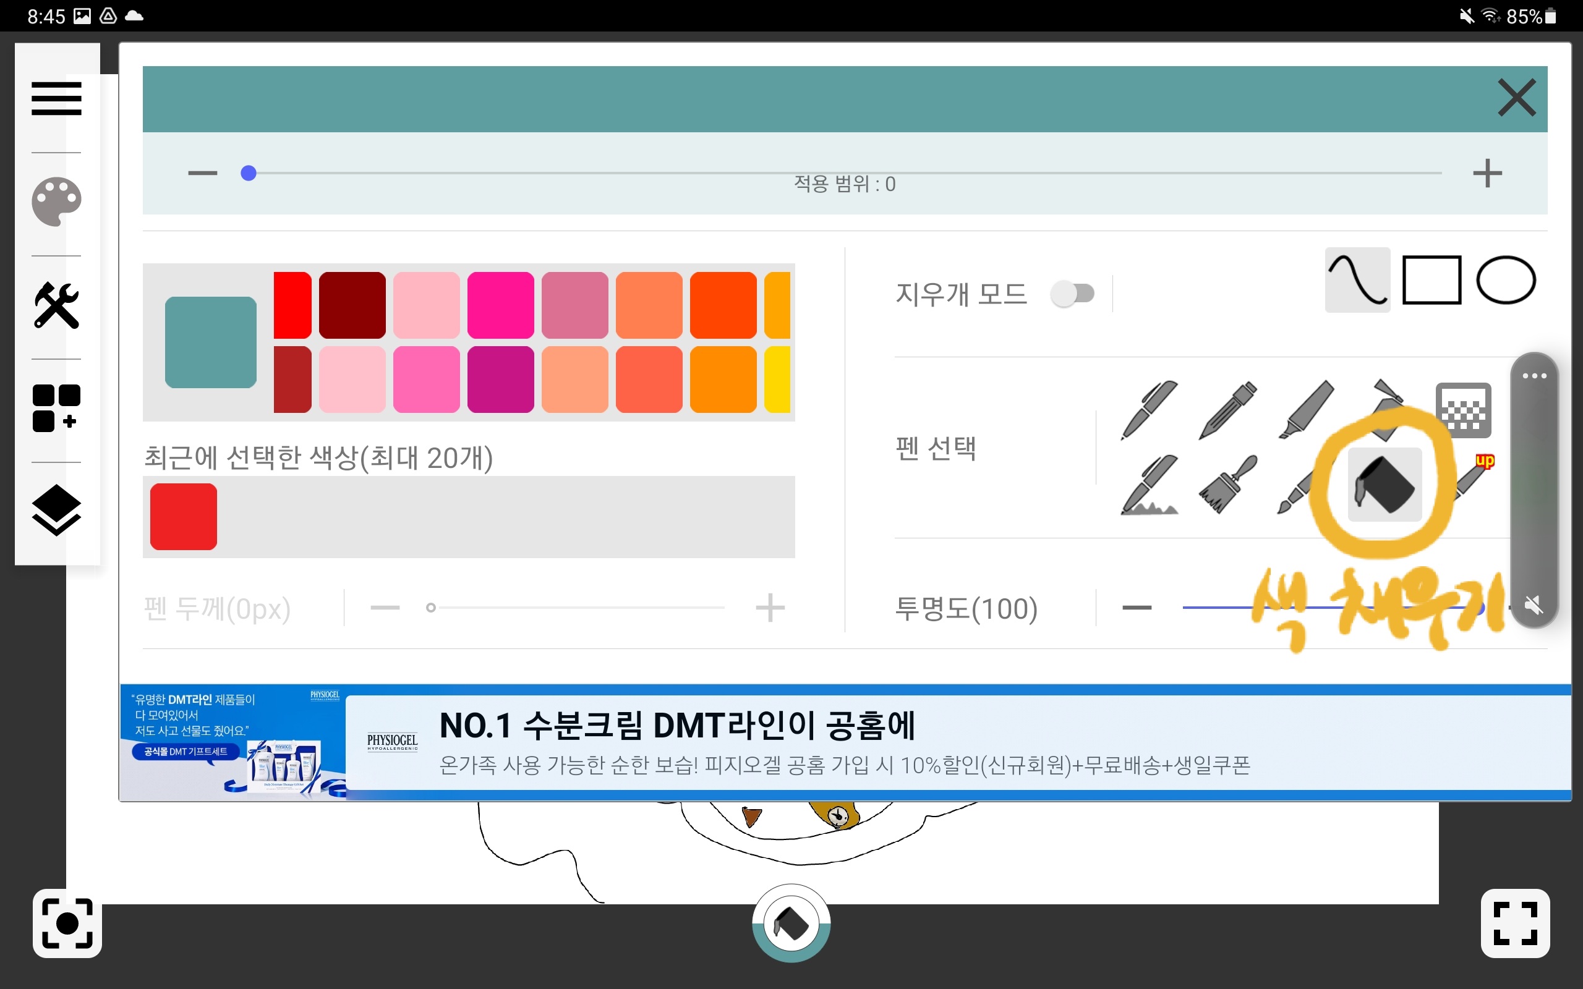The image size is (1583, 989).
Task: Open the color palette sidebar icon
Action: point(56,202)
